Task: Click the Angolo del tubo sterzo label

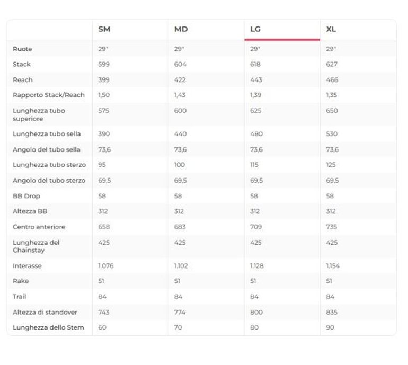Action: click(49, 181)
